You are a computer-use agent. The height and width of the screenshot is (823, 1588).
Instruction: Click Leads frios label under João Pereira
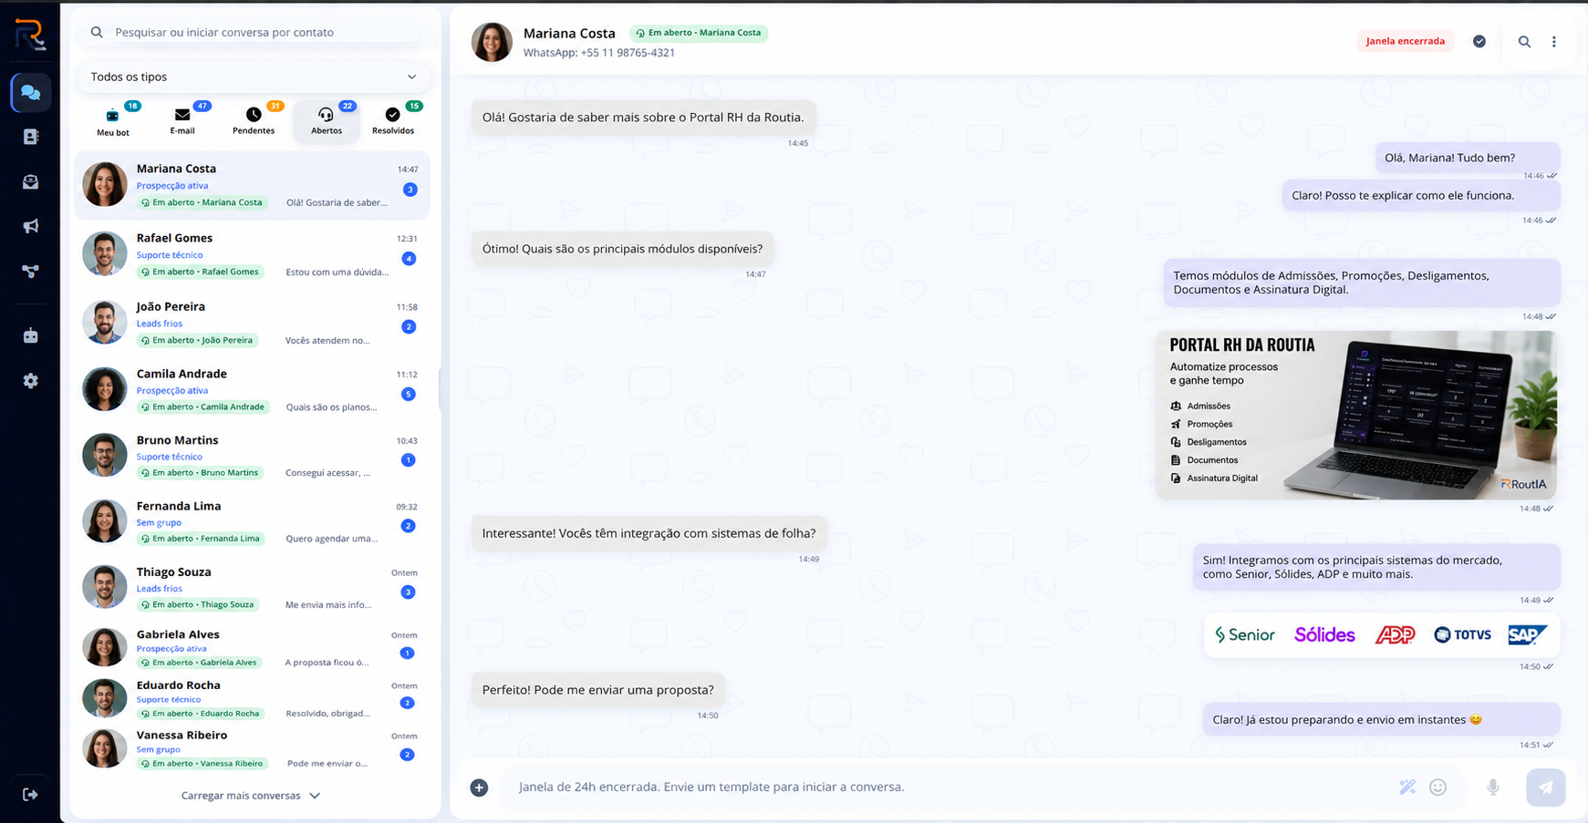pyautogui.click(x=160, y=324)
